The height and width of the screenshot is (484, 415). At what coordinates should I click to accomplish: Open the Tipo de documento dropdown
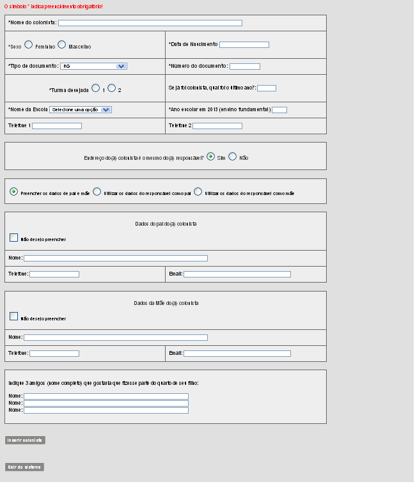click(x=93, y=66)
